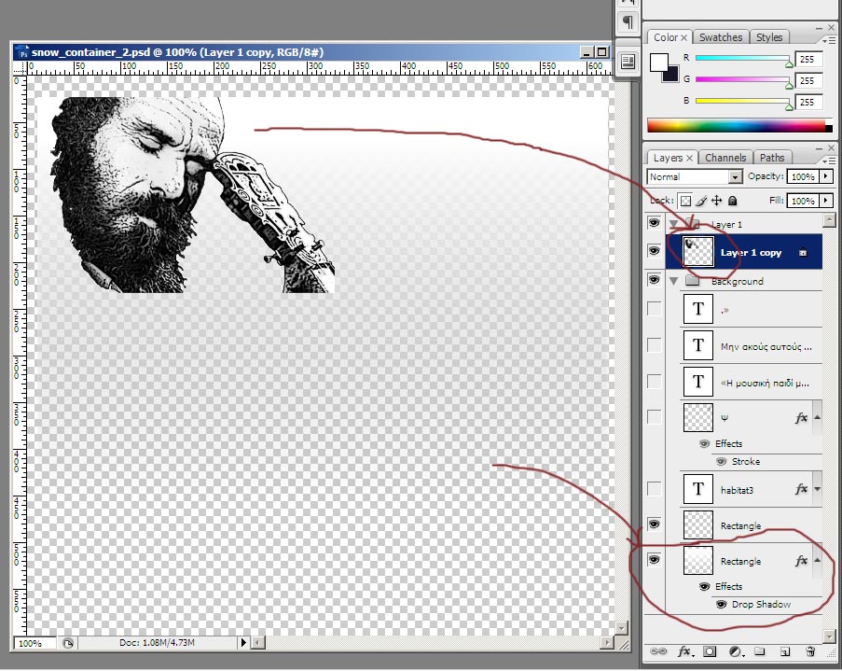Create a new group with the folder icon
Screen dimensions: 842x671
tap(759, 650)
